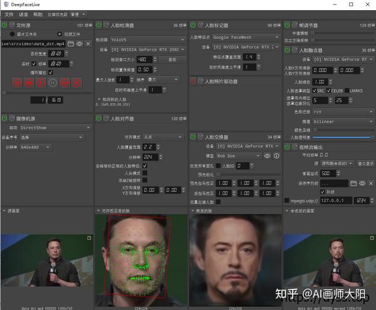376x310 pixels.
Task: Toggle Stream Output (视频流输出) power icon
Action: point(287,147)
